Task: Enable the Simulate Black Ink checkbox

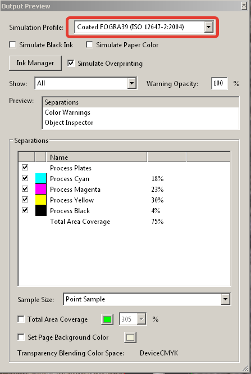Action: click(x=12, y=45)
